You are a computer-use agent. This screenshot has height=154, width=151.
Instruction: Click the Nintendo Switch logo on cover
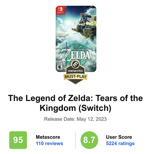(60, 10)
